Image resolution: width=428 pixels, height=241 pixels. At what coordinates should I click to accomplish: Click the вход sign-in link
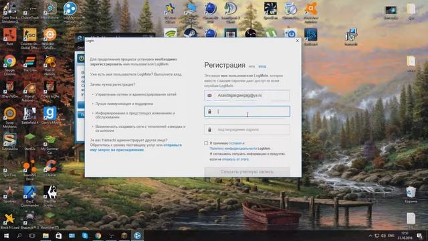coord(262,66)
